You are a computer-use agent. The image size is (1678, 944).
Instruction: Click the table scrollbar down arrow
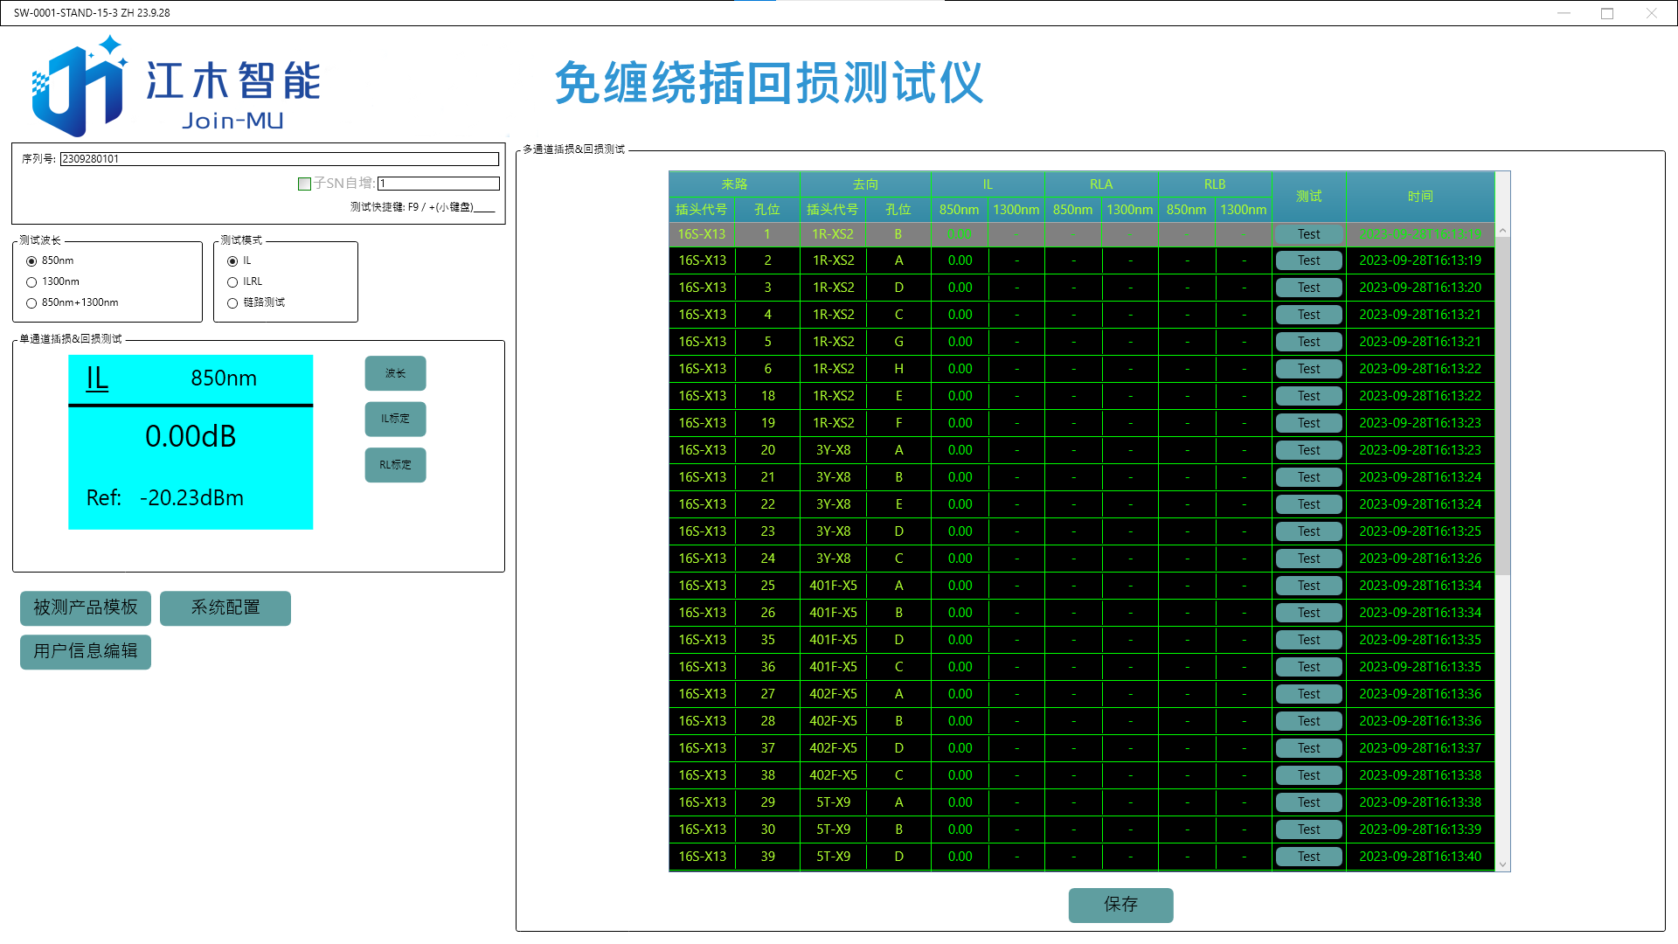point(1503,864)
